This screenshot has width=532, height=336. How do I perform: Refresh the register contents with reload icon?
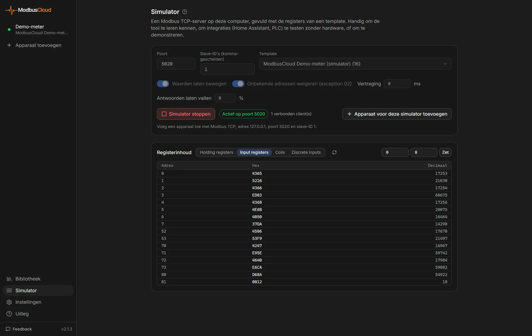point(334,152)
